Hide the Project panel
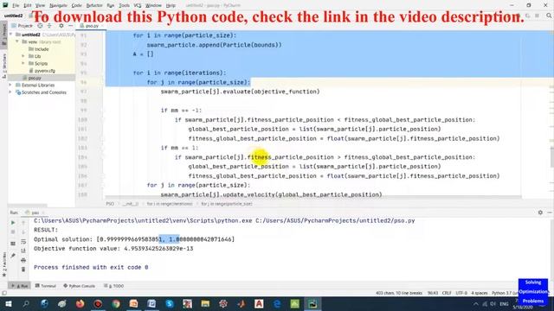This screenshot has height=311, width=554. coord(70,26)
